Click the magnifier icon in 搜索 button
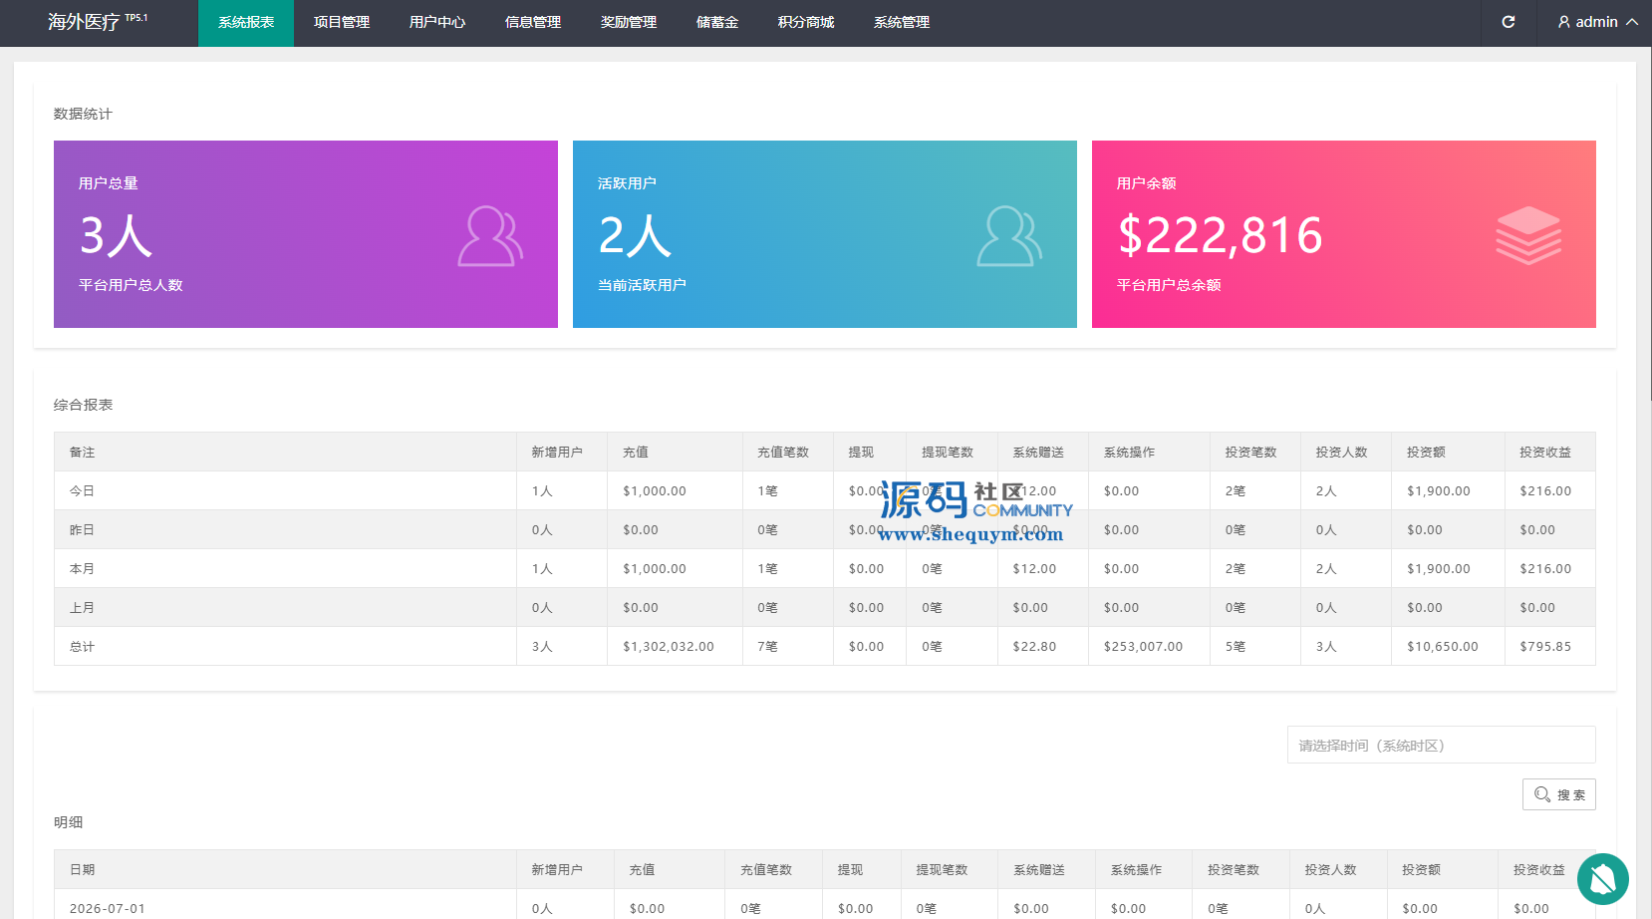The height and width of the screenshot is (919, 1652). click(1542, 794)
